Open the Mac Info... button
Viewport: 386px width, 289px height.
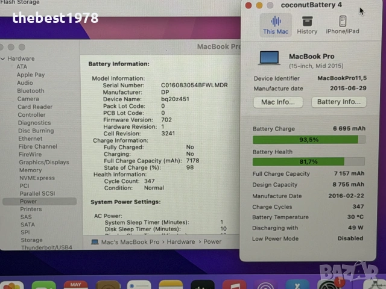click(x=278, y=102)
